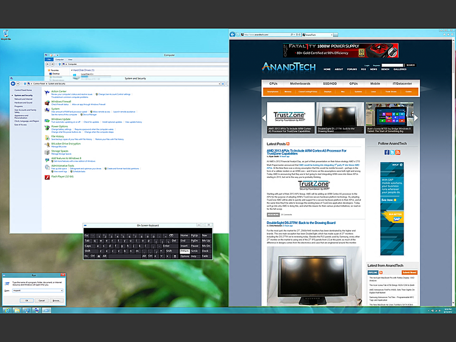Open the Action Center icon in Control Panel

(x=47, y=93)
